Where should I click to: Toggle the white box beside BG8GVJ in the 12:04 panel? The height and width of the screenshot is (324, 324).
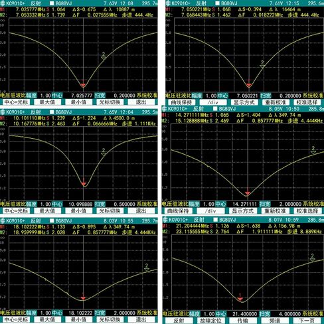[x=52, y=112]
